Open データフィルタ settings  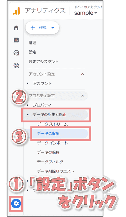pos(50,162)
